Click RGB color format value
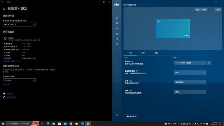 pyautogui.click(x=23, y=55)
